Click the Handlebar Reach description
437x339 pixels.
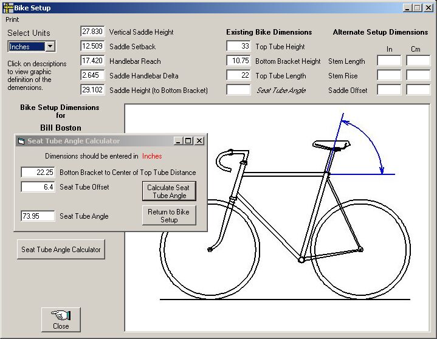pos(135,61)
